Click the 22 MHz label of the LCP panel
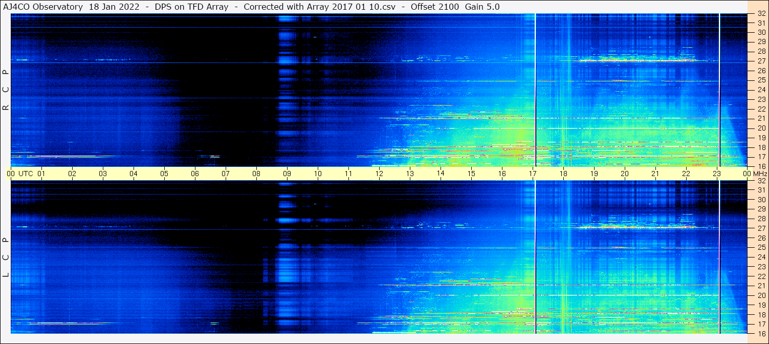 click(761, 276)
